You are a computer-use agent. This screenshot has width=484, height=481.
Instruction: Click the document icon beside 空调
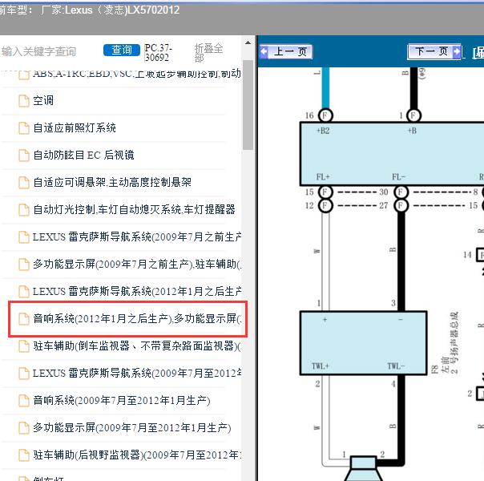(24, 101)
